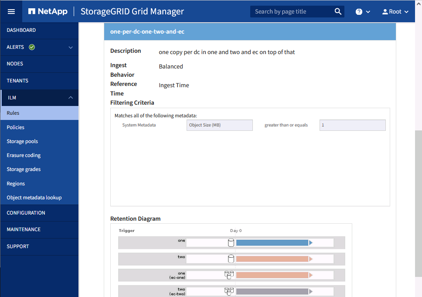The height and width of the screenshot is (297, 422).
Task: Open the help question mark menu
Action: point(359,12)
